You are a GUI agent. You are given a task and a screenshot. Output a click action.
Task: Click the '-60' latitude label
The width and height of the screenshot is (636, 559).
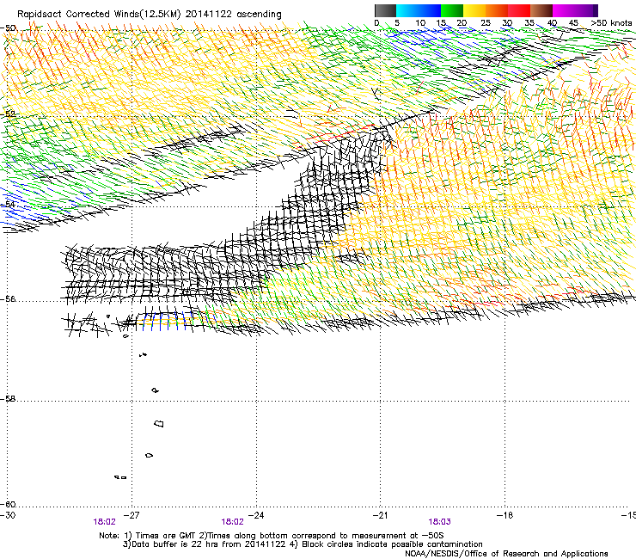point(9,504)
